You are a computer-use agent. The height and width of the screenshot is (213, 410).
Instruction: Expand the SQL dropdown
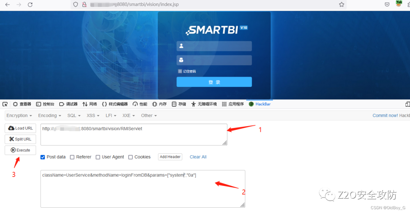point(74,115)
